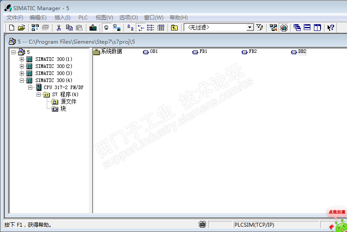Collapse the SIMATIC 300(4) station node
The image size is (347, 232).
(x=22, y=80)
